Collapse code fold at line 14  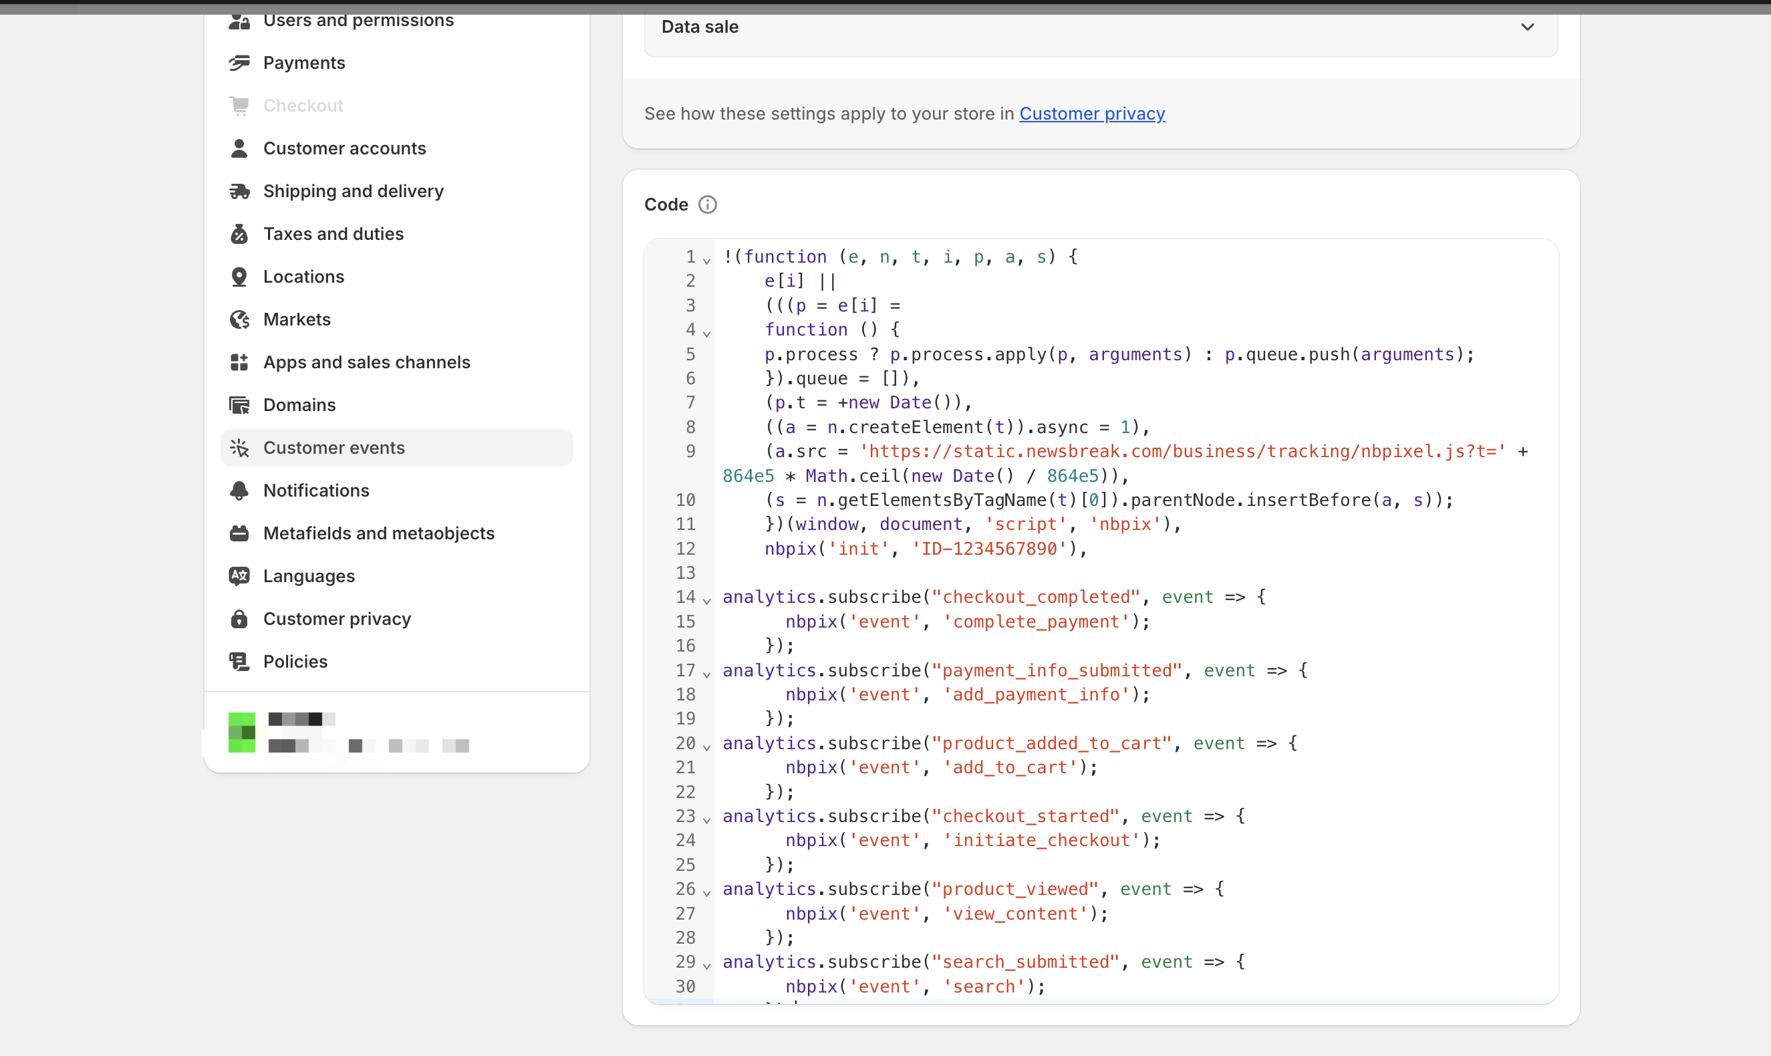click(x=706, y=601)
